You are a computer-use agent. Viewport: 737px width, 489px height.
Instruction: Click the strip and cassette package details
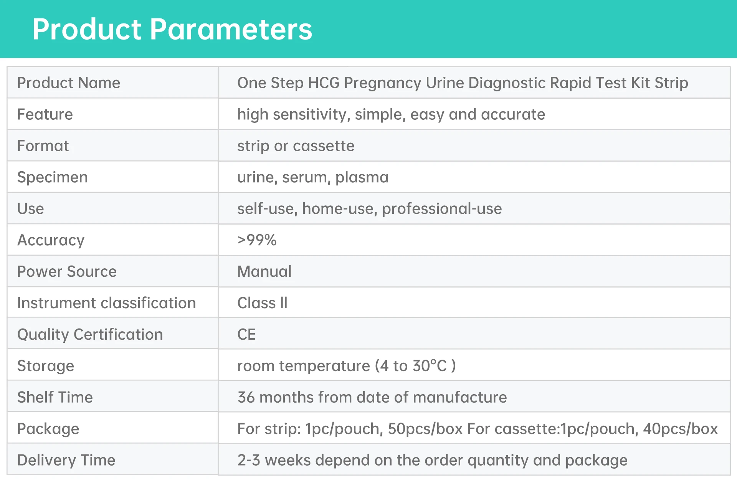(477, 429)
